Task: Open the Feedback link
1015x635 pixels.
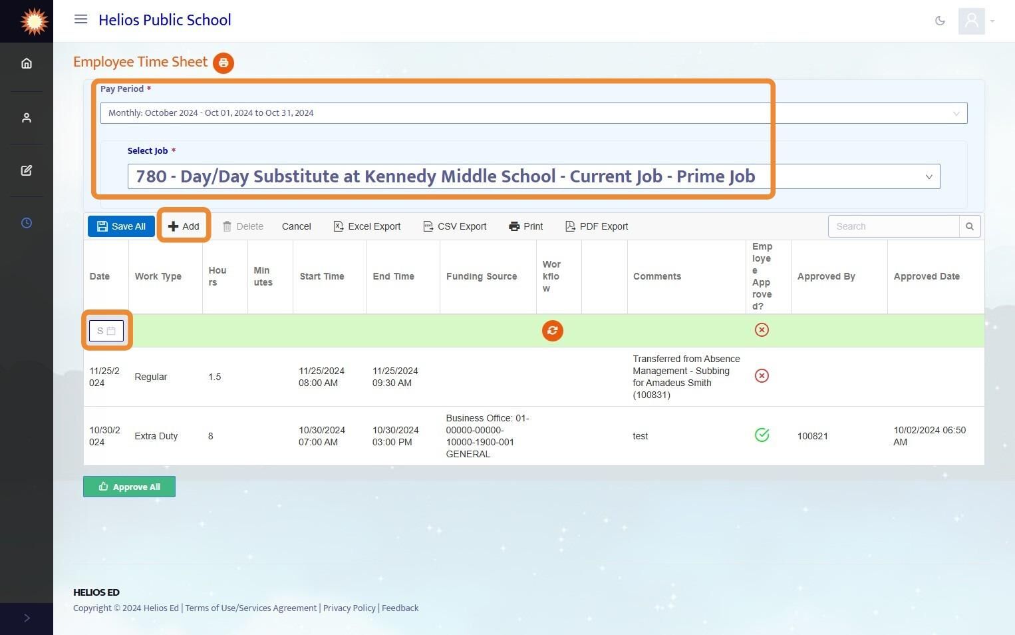Action: click(400, 608)
